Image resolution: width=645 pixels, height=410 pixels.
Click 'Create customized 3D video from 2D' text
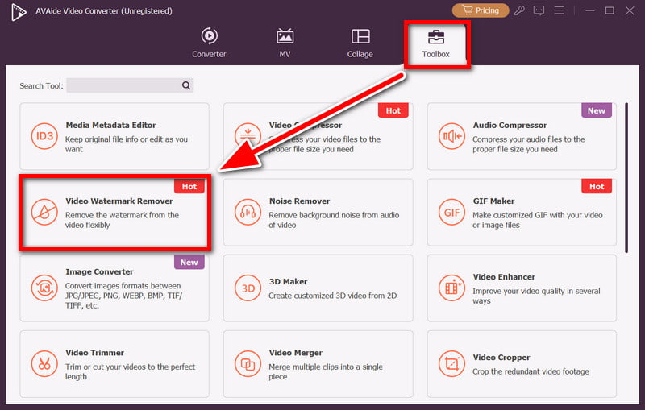coord(332,296)
